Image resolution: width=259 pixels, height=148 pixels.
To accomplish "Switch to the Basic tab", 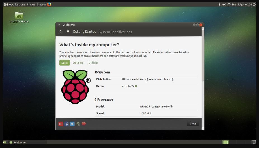I will (65, 63).
